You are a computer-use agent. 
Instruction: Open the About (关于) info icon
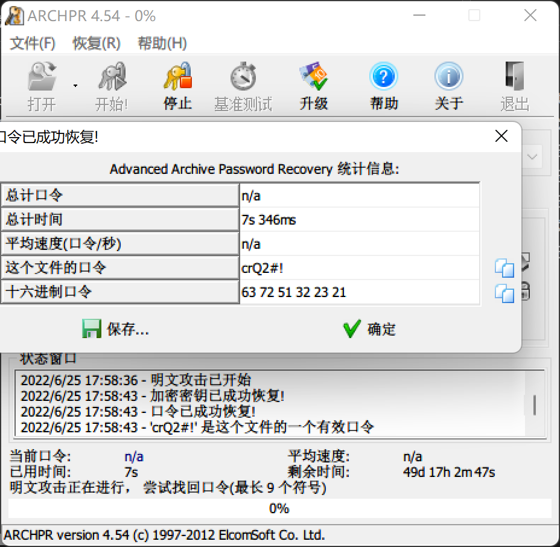tap(449, 77)
